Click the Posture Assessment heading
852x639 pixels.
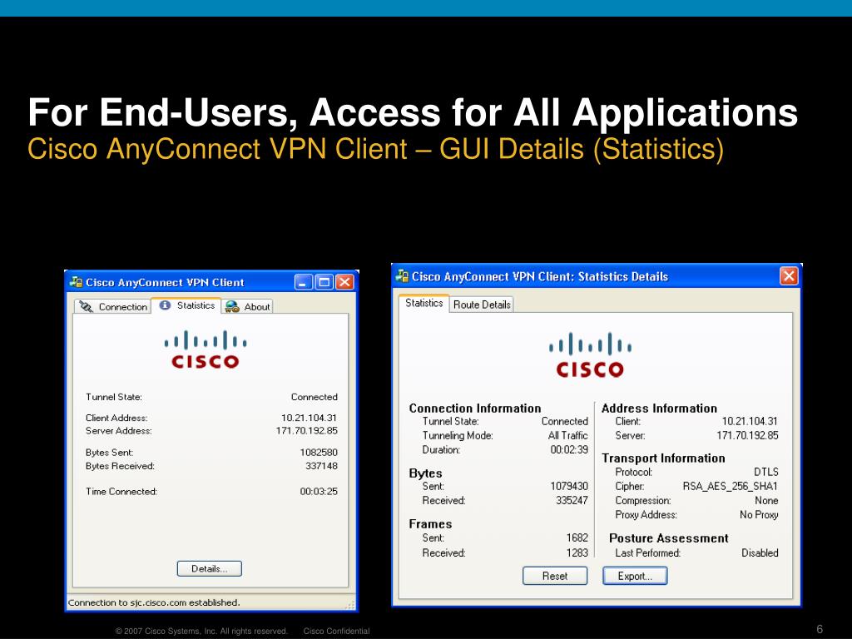pos(668,538)
